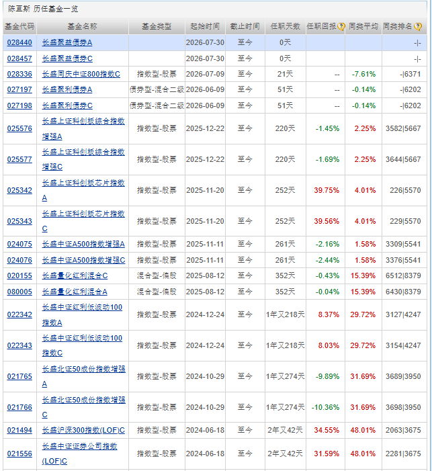Open 长盛中证证券公司指数(LOF)C link
Viewport: 432px width, 471px height.
click(79, 454)
